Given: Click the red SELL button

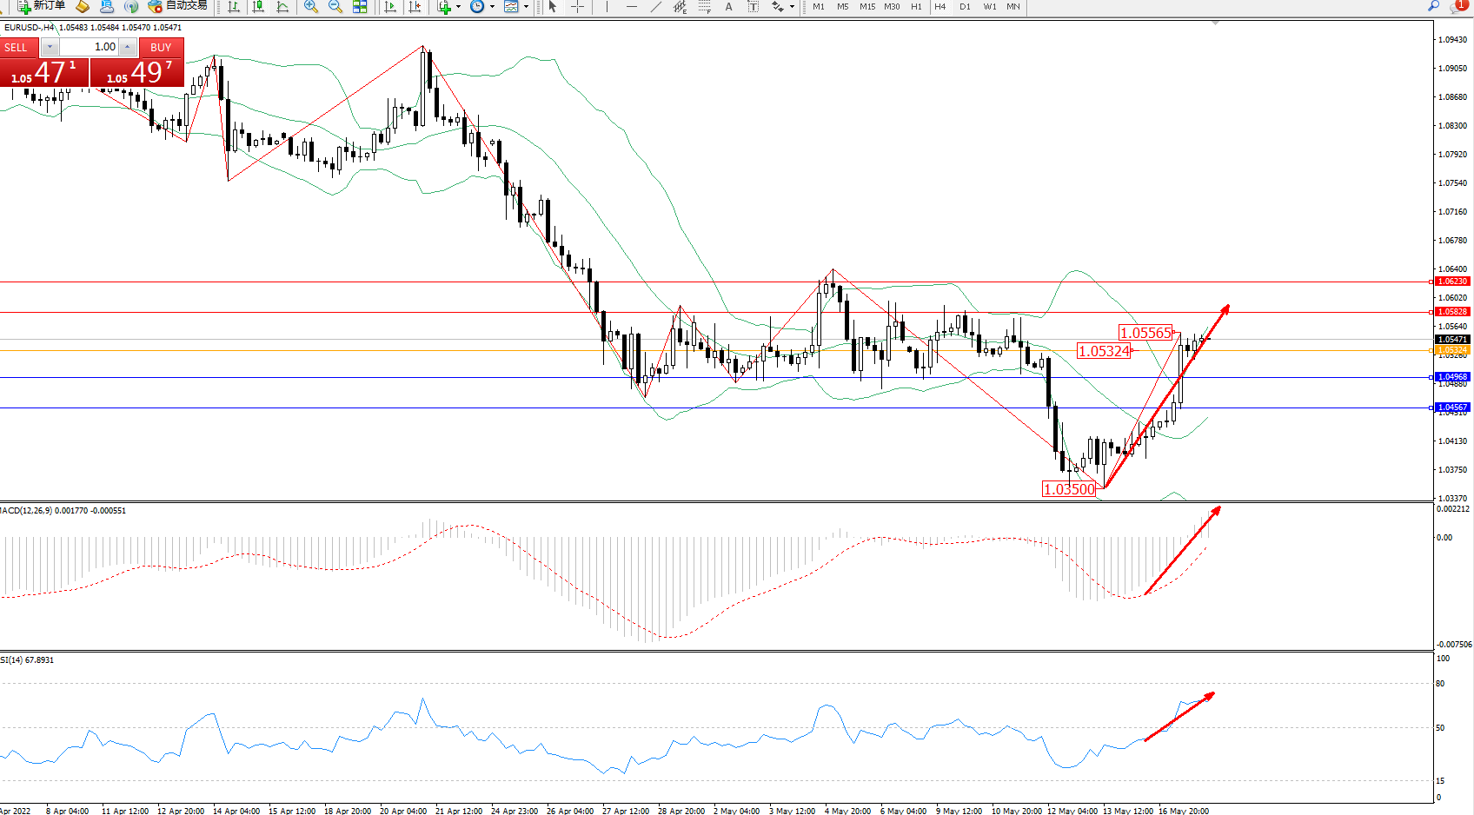Looking at the screenshot, I should [x=17, y=48].
